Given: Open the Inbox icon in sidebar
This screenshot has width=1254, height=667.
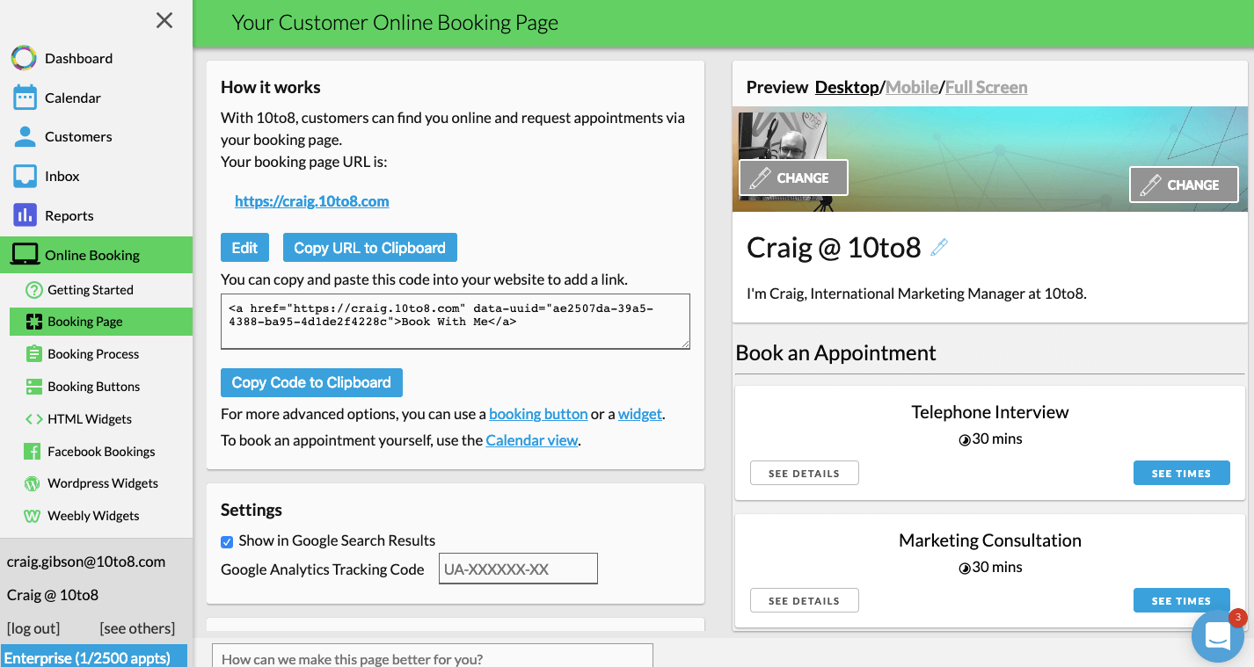Looking at the screenshot, I should (x=25, y=176).
